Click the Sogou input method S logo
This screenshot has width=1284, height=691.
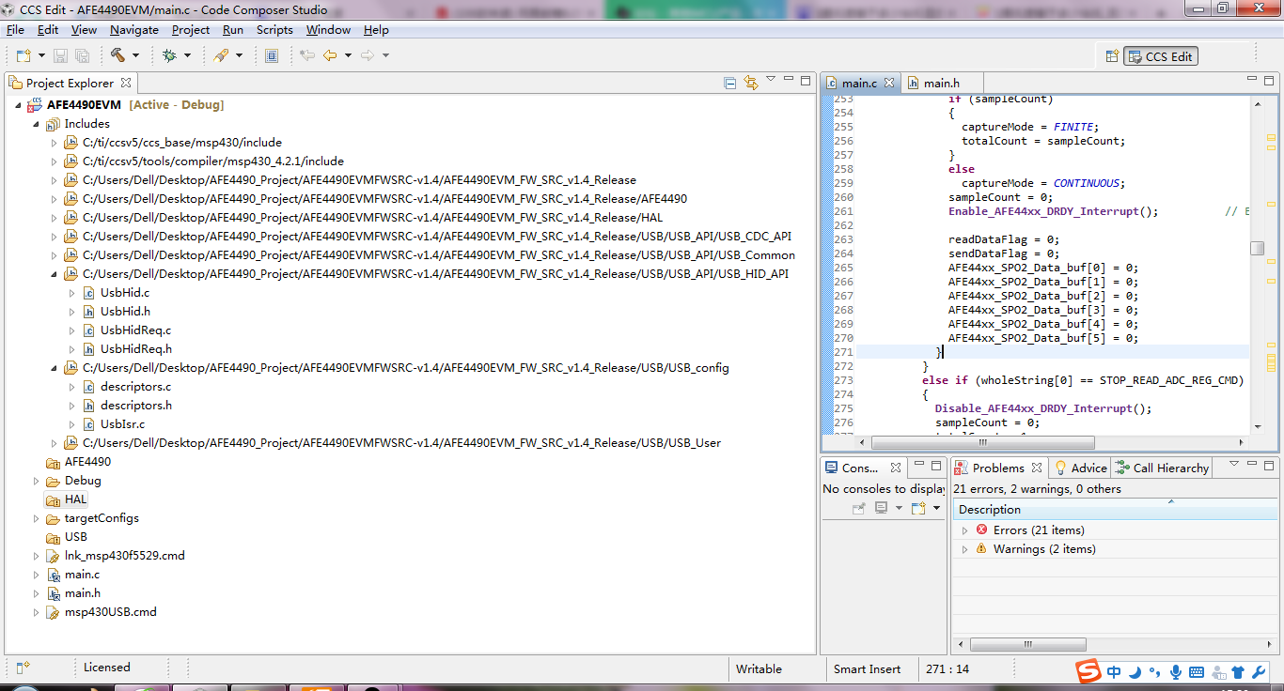(1088, 671)
